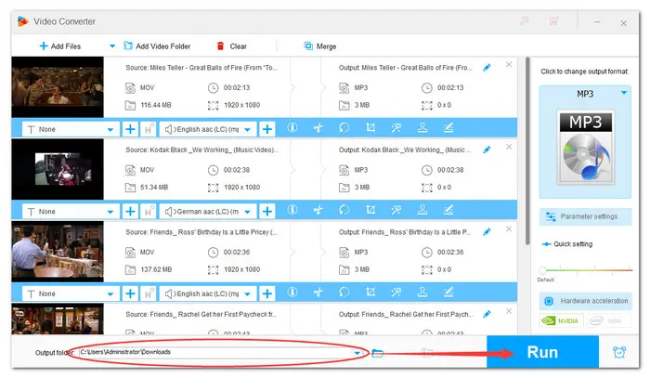
Task: Open crop tool for Kodak Black video
Action: (x=370, y=212)
